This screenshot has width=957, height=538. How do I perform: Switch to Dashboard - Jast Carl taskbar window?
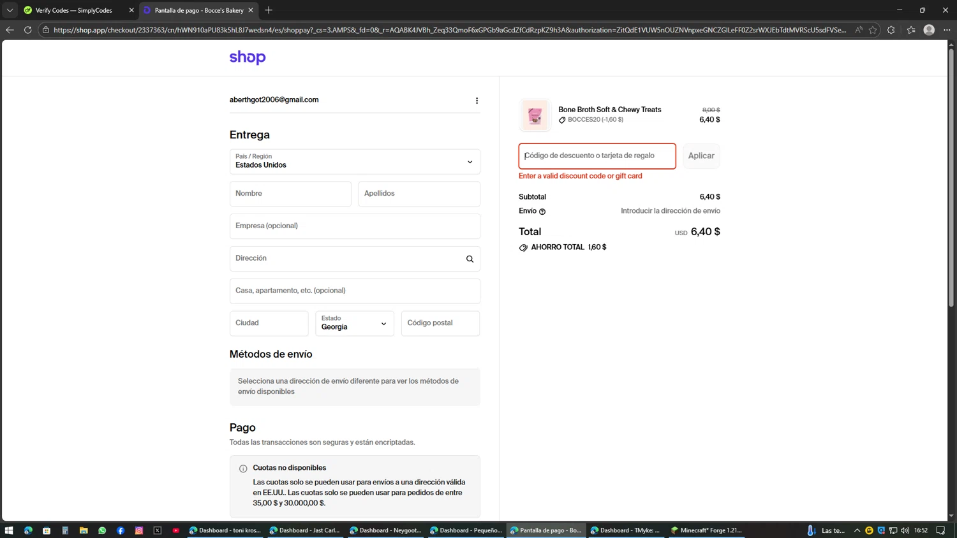[x=305, y=530]
